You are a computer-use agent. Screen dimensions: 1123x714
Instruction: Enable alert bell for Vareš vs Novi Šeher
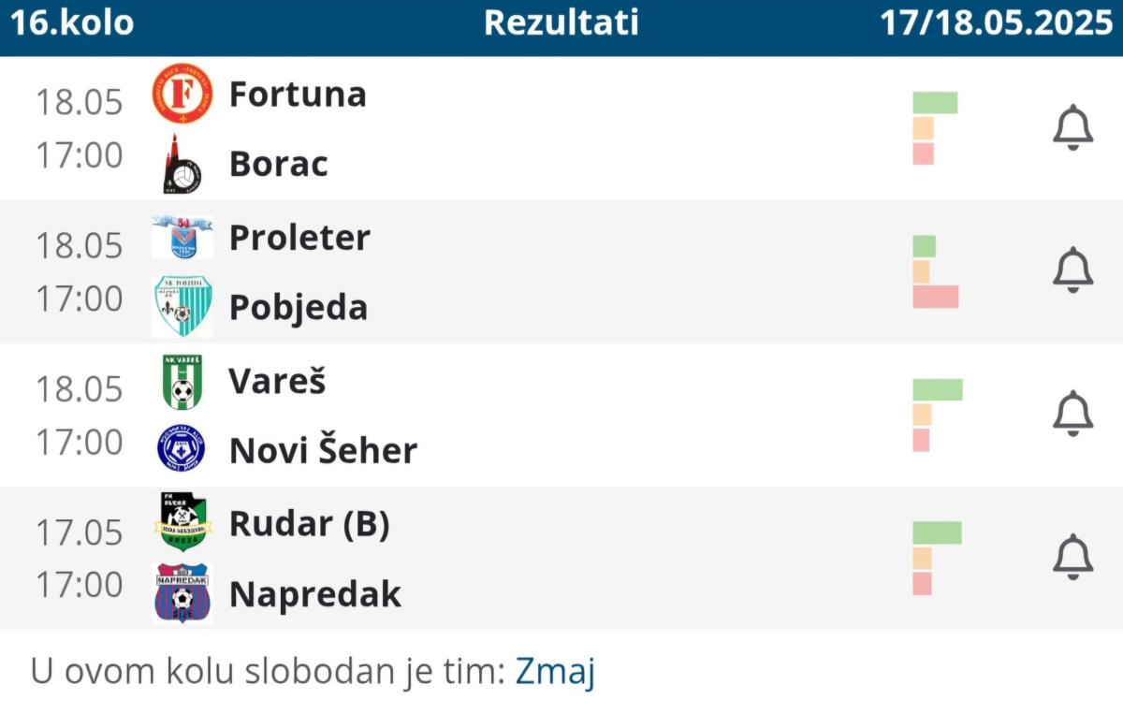coord(1072,415)
